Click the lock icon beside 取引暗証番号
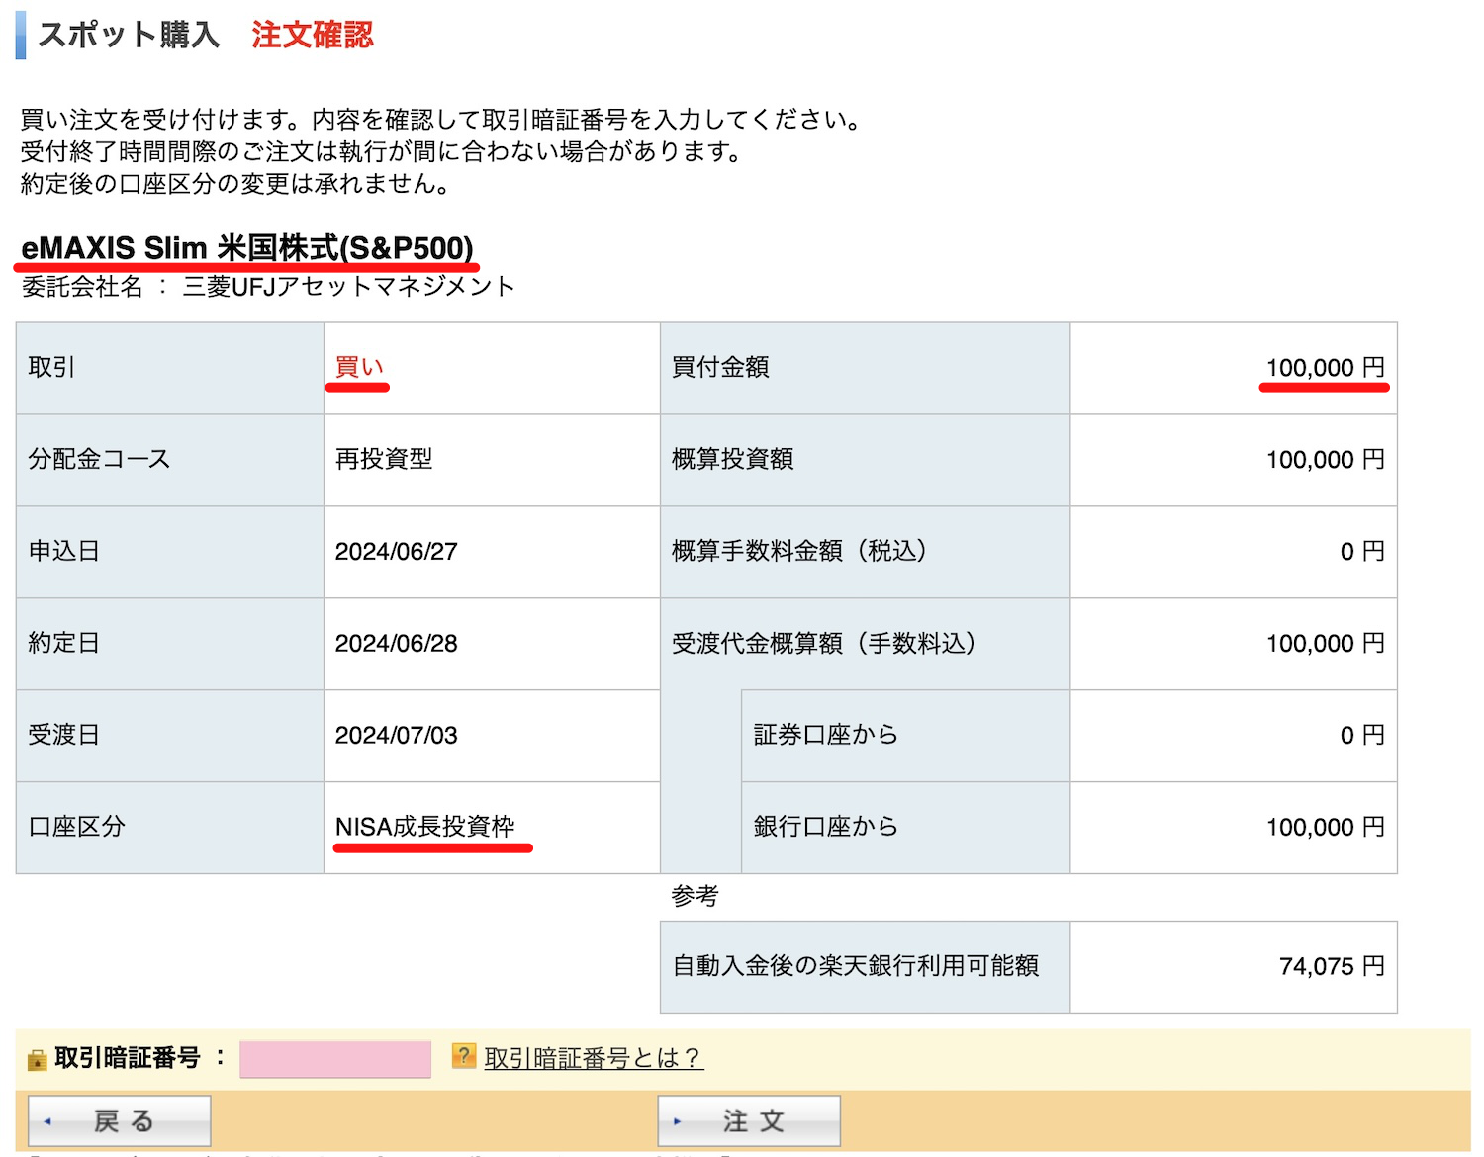Screen dimensions: 1484x1157 (38, 1060)
